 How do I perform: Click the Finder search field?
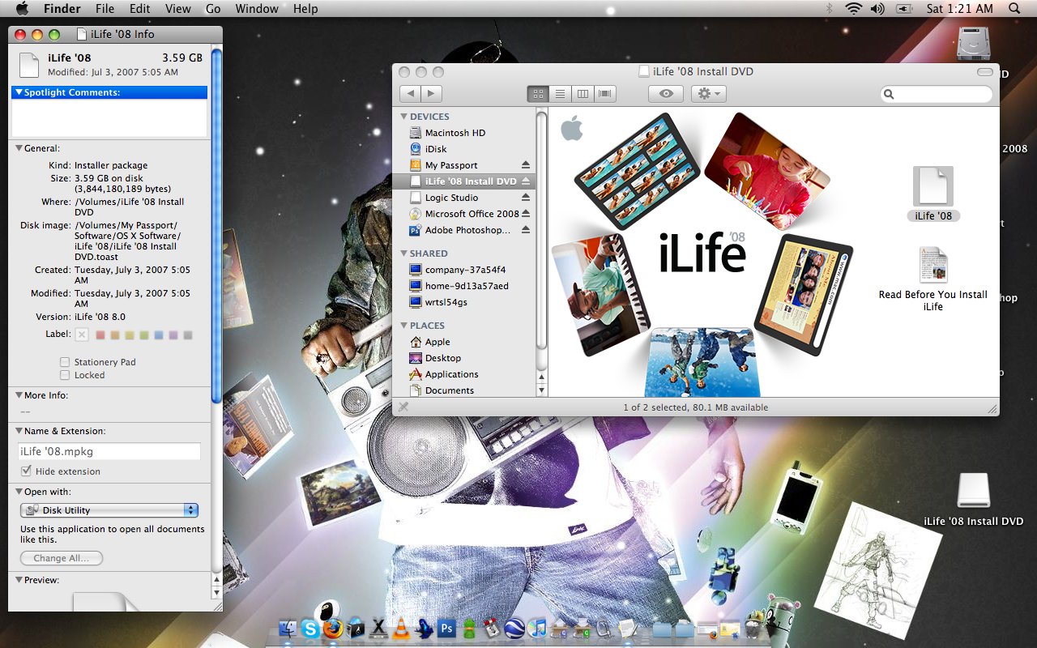(x=937, y=94)
